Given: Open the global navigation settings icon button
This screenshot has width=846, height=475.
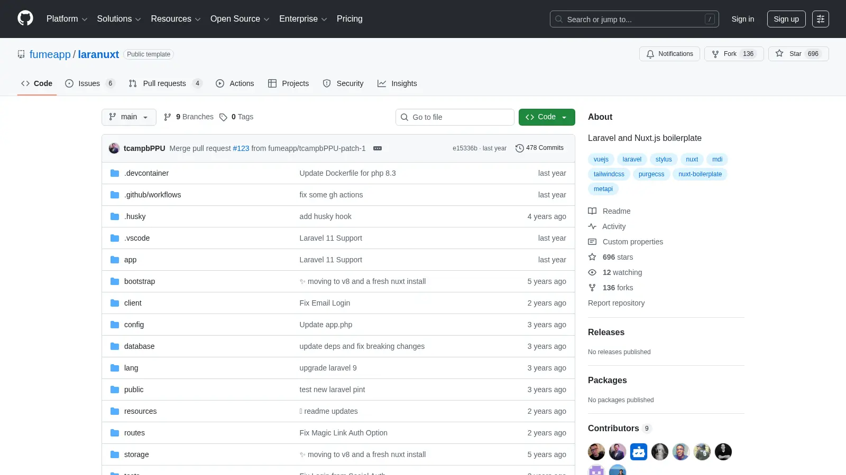Looking at the screenshot, I should point(821,19).
